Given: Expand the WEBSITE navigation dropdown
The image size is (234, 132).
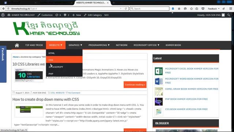Looking at the screenshot, I should [56, 45].
